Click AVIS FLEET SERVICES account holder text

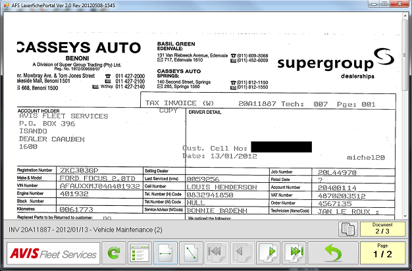[63, 116]
